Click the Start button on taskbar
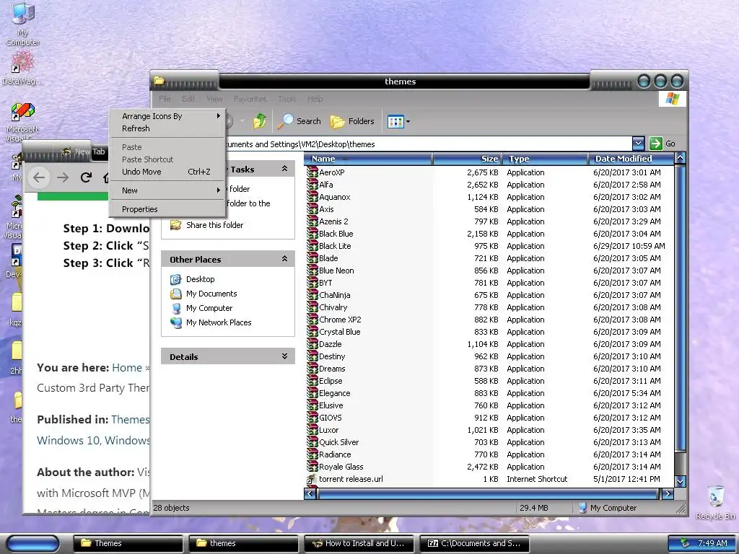Viewport: 739px width, 554px height. pos(33,543)
